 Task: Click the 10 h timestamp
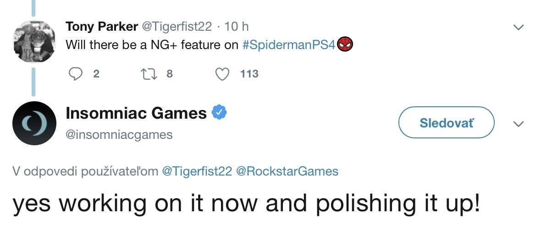[237, 27]
